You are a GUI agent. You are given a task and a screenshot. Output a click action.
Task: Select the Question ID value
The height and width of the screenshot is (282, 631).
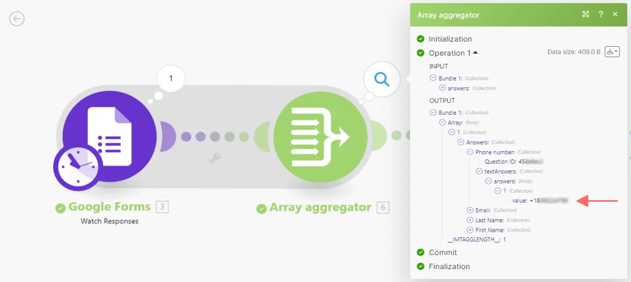532,162
